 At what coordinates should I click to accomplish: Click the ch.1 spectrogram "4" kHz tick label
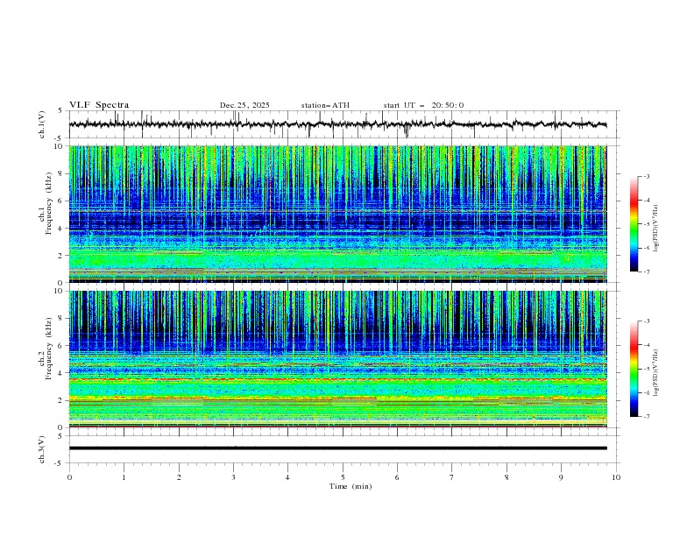(60, 229)
